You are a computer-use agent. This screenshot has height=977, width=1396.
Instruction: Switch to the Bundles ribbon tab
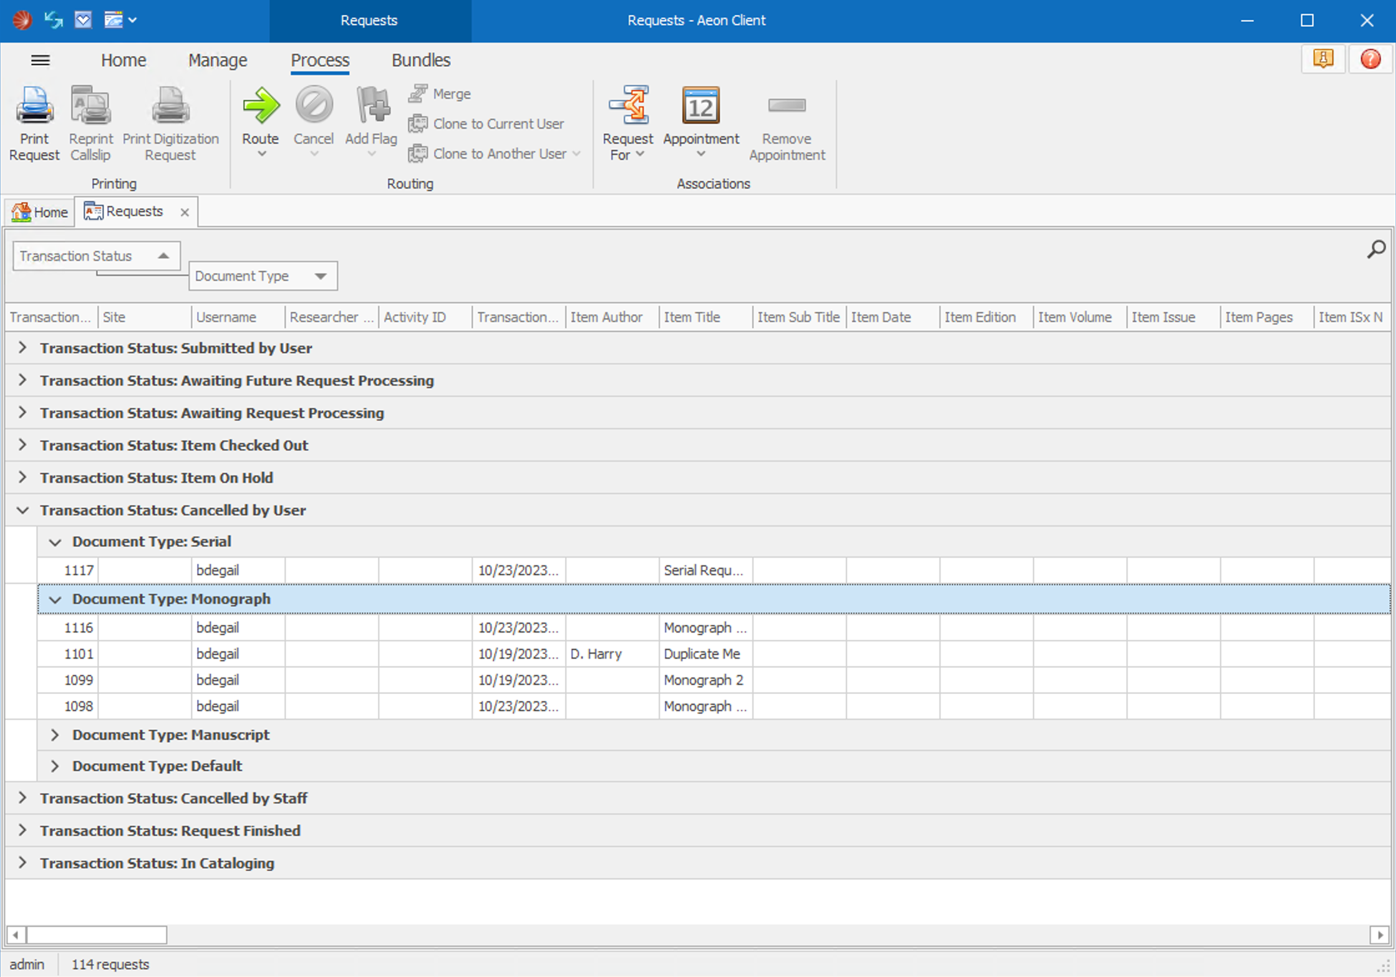(420, 60)
